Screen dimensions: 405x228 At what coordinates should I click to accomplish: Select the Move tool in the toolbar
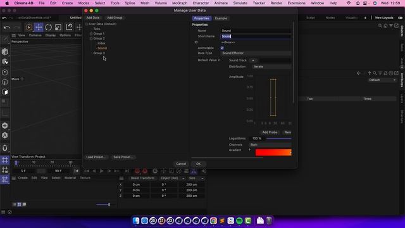[39, 27]
